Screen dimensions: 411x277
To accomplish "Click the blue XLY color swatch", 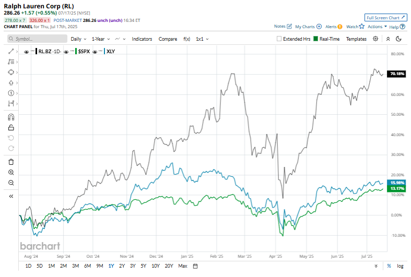I will pyautogui.click(x=104, y=51).
